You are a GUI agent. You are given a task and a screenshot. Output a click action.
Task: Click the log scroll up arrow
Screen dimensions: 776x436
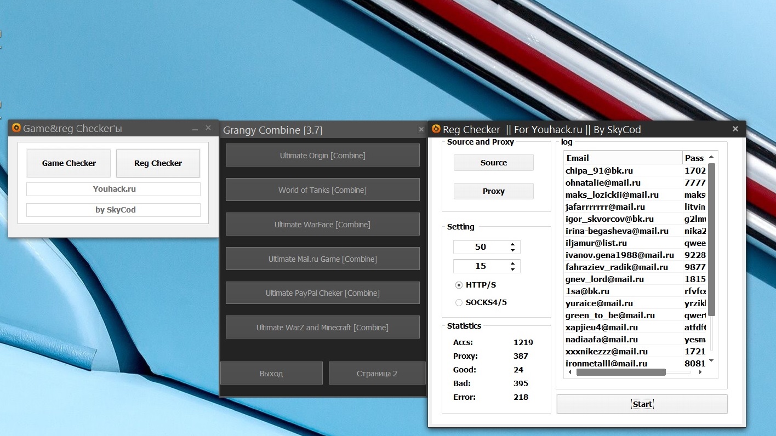click(711, 157)
